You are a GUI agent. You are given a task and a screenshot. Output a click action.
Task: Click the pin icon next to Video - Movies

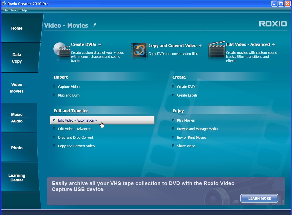(x=95, y=25)
